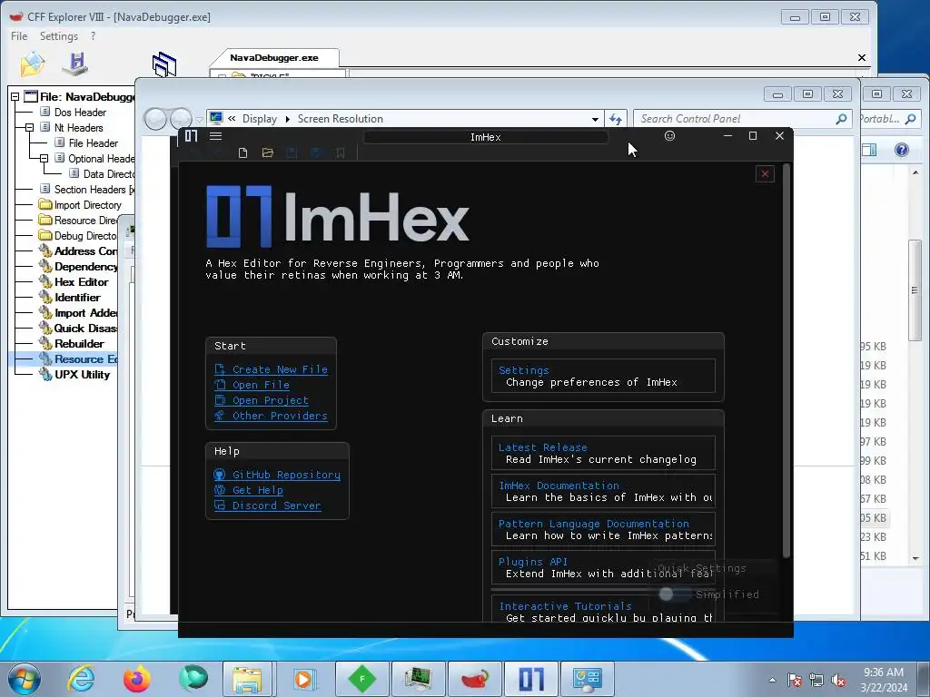Viewport: 930px width, 697px height.
Task: Select File Header in the tree
Action: point(94,142)
